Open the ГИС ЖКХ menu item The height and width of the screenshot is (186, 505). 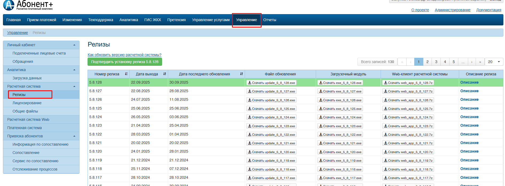pyautogui.click(x=152, y=20)
